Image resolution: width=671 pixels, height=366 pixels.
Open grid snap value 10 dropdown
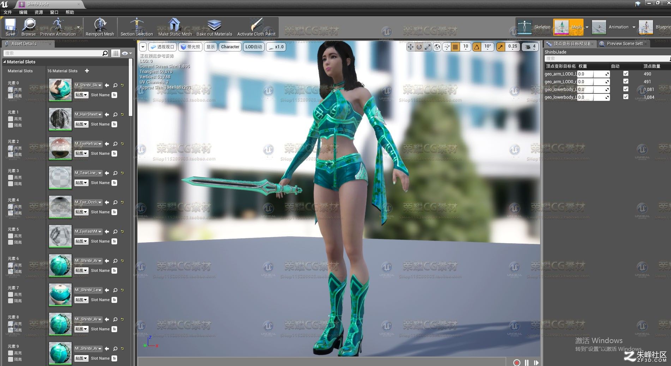[x=466, y=47]
